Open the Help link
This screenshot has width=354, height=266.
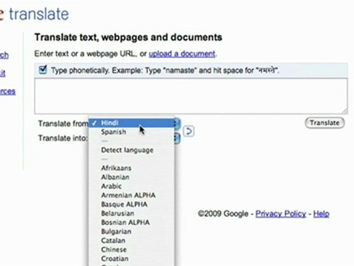tap(321, 214)
